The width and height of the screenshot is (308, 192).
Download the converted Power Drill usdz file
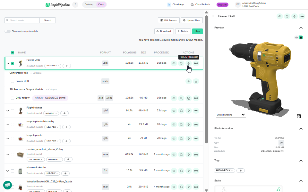196,81
